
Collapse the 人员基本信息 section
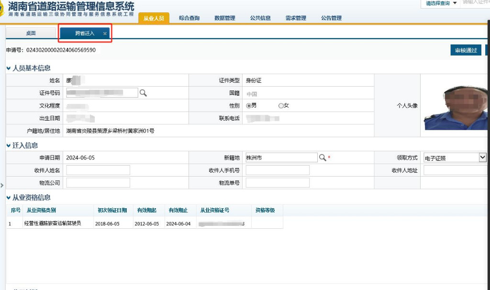click(x=9, y=68)
